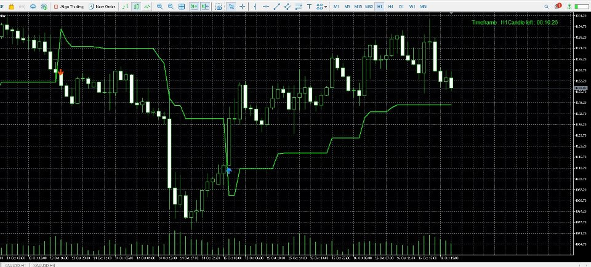Select the crosshair tool
Screen dimensions: 591x267
click(x=242, y=6)
